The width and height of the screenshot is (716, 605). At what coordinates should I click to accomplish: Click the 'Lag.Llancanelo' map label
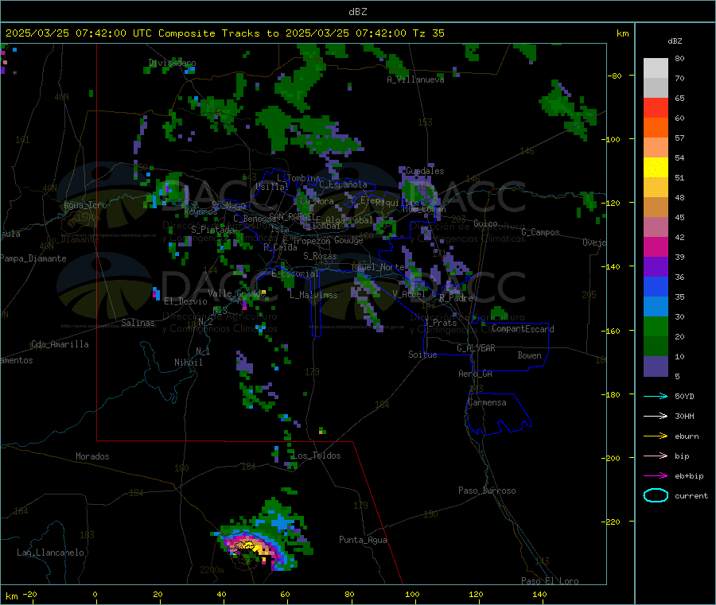[50, 553]
